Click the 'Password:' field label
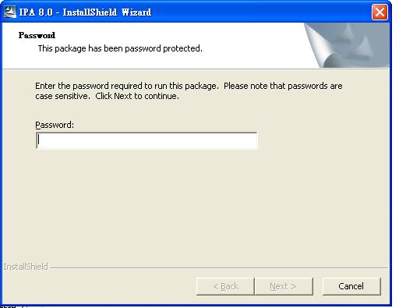This screenshot has height=308, width=399. 55,125
